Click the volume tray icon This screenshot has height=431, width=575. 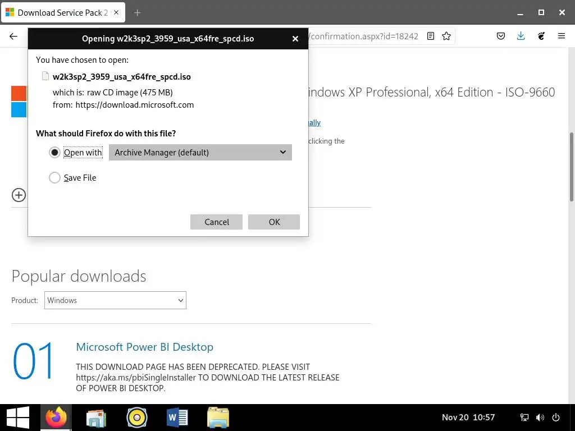(540, 418)
